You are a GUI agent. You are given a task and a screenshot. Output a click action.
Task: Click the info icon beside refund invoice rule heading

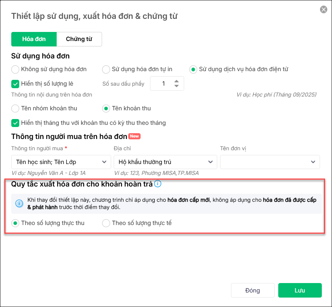pyautogui.click(x=158, y=184)
